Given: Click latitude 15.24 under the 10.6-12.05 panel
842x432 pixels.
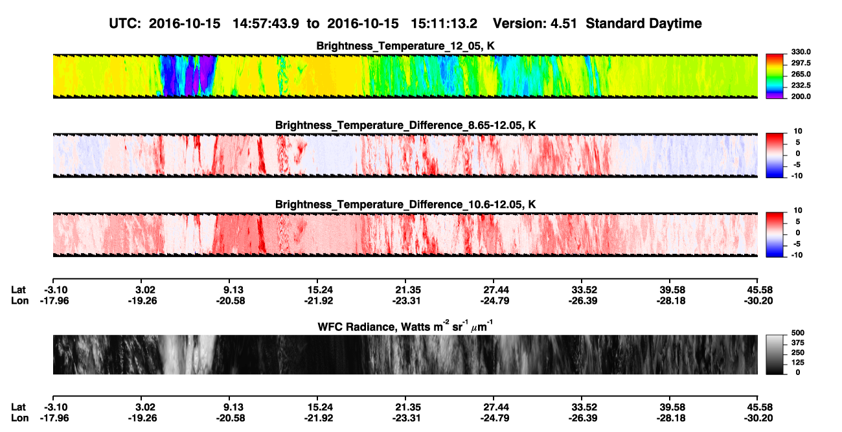Looking at the screenshot, I should (x=317, y=290).
